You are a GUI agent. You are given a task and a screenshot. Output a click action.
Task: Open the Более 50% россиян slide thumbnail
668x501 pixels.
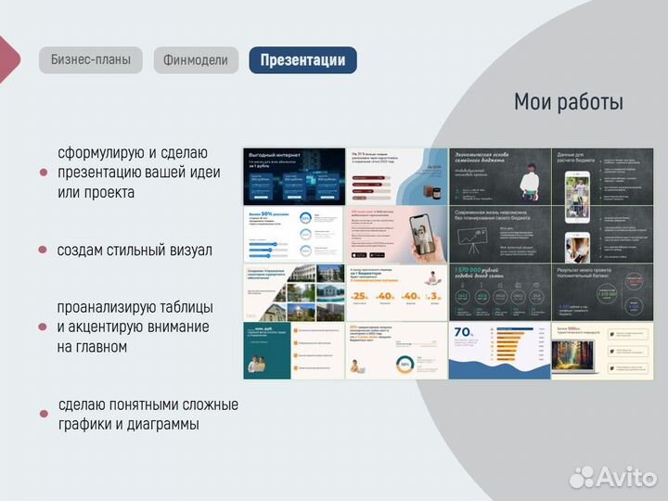pyautogui.click(x=293, y=235)
